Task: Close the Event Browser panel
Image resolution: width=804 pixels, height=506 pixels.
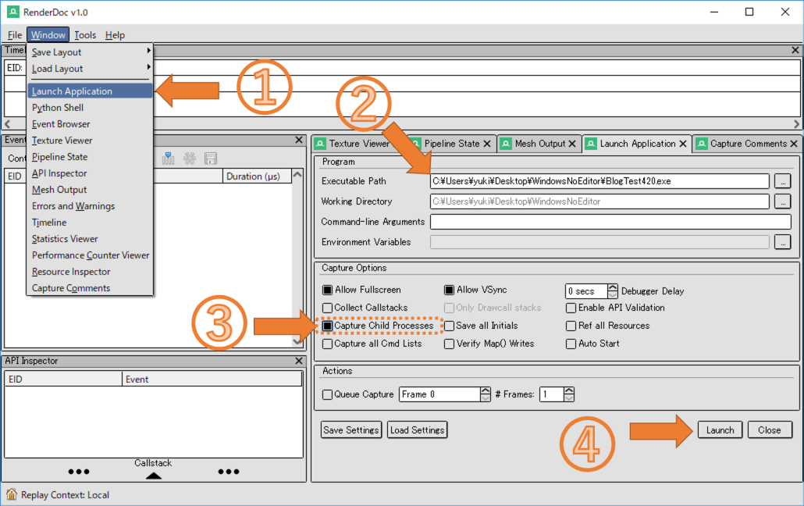Action: pos(299,140)
